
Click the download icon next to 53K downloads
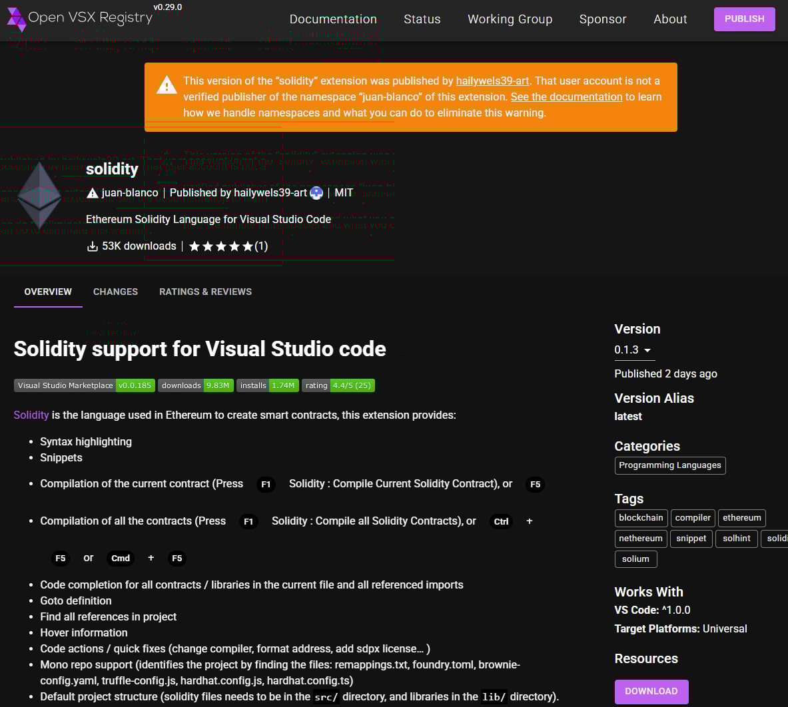(x=92, y=246)
